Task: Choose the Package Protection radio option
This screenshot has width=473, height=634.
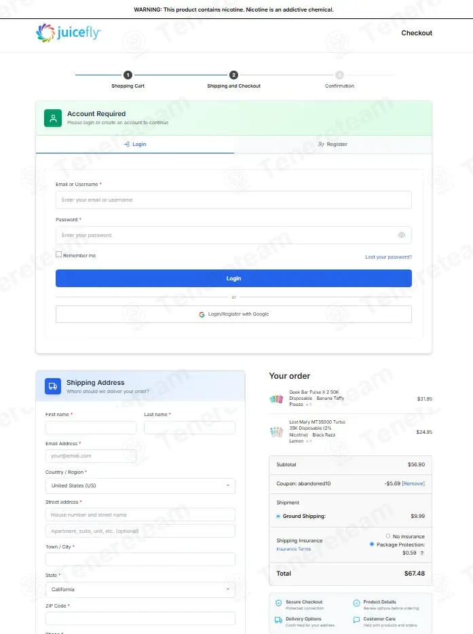Action: [372, 544]
